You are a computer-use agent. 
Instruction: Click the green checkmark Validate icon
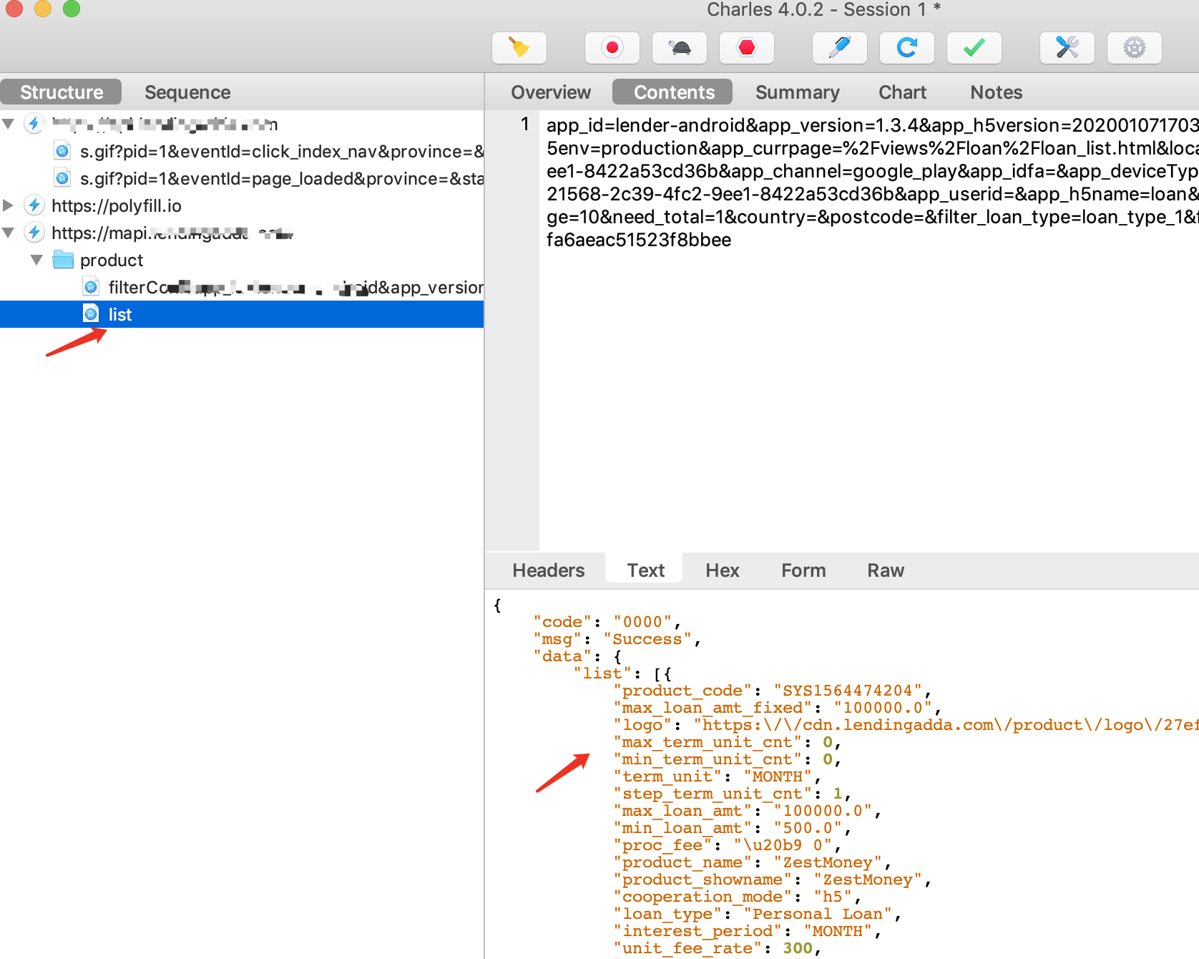pyautogui.click(x=974, y=48)
